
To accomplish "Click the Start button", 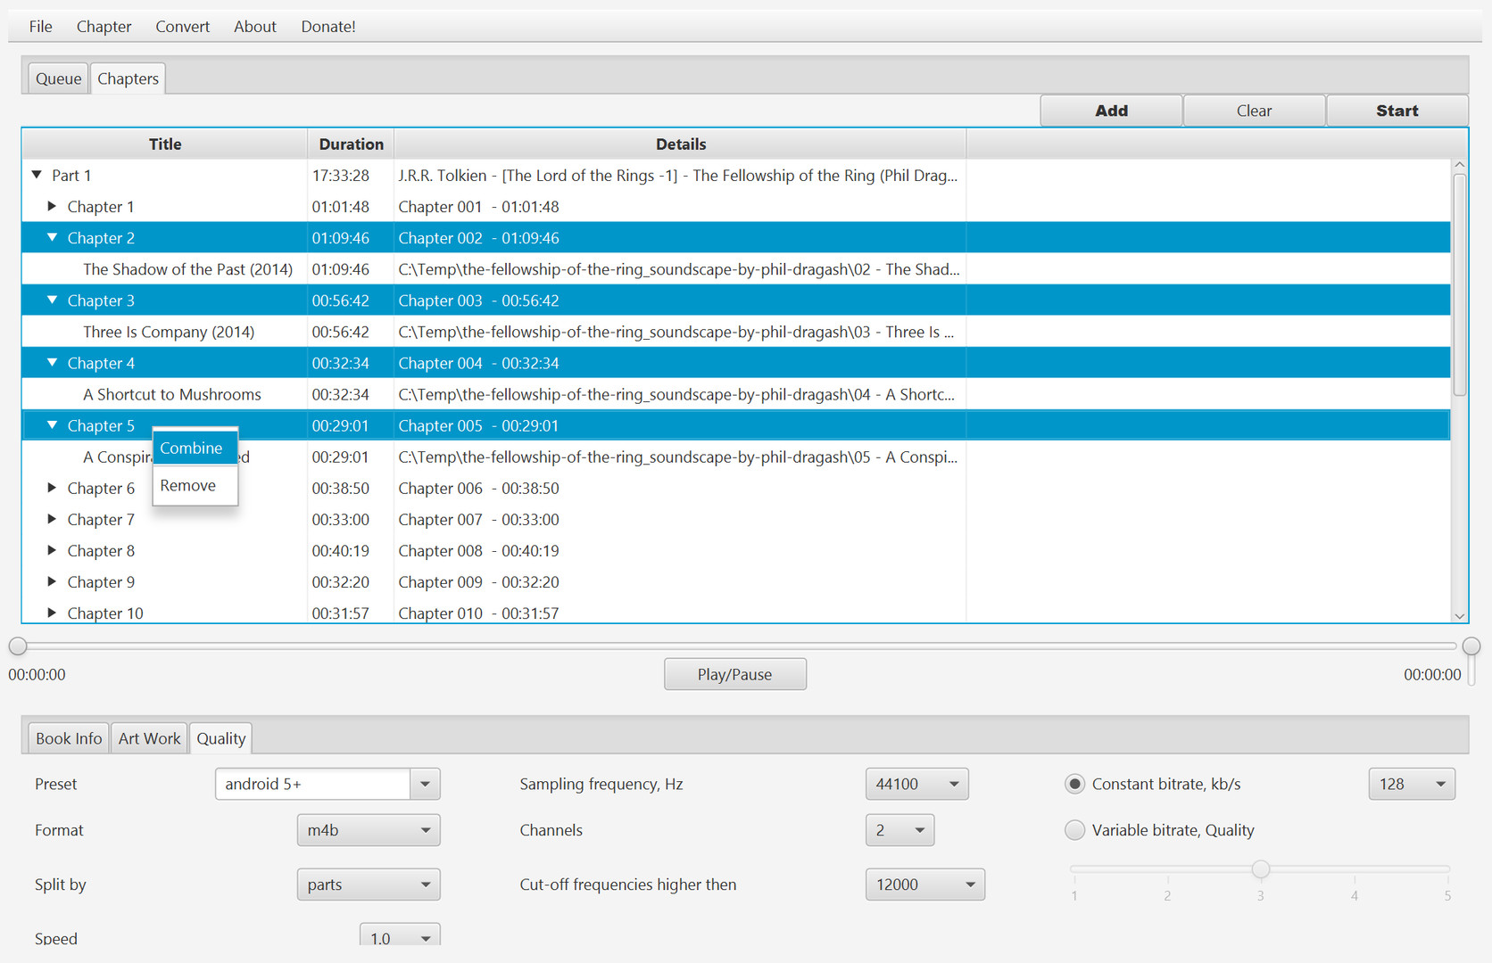I will 1397,111.
